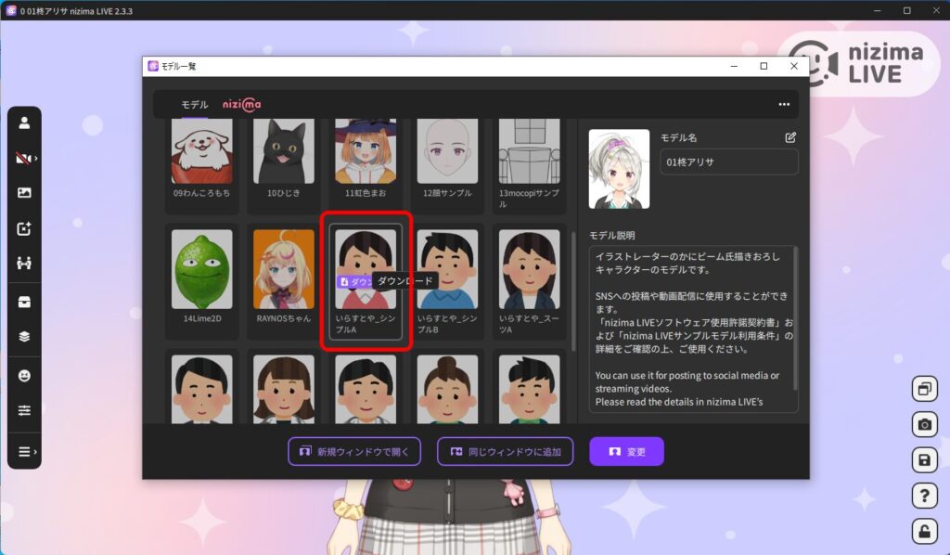Click the モデル説明 description text box
This screenshot has width=950, height=555.
[693, 329]
